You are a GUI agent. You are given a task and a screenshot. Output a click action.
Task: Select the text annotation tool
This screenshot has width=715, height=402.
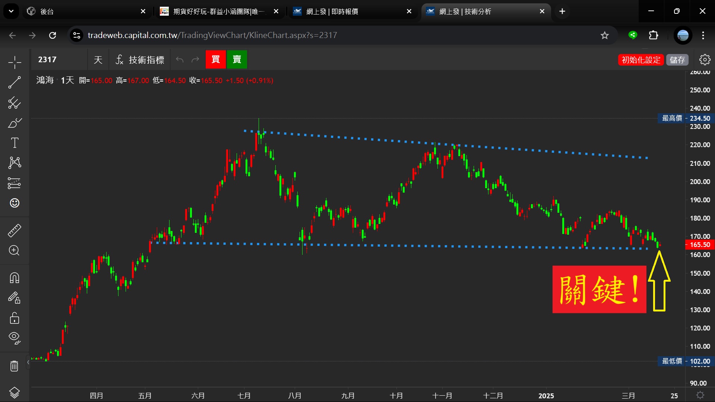coord(15,143)
